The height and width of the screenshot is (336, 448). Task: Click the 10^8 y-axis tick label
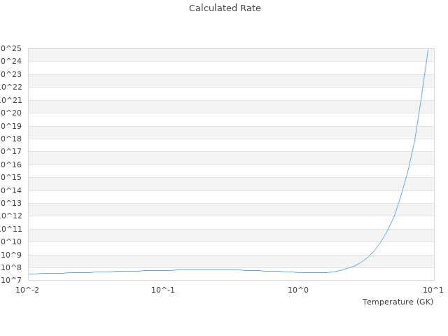[11, 267]
